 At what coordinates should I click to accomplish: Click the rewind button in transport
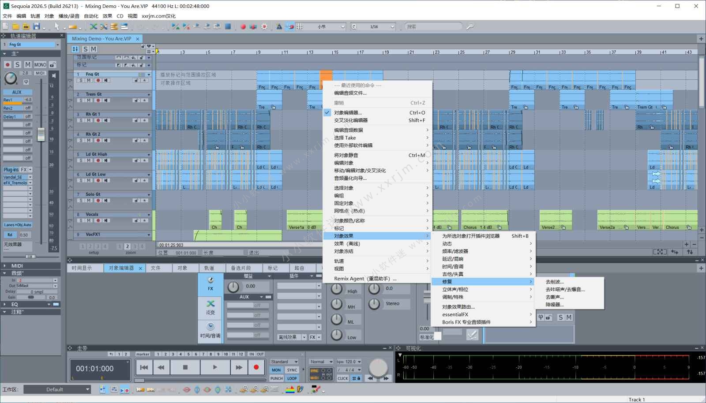click(x=161, y=367)
